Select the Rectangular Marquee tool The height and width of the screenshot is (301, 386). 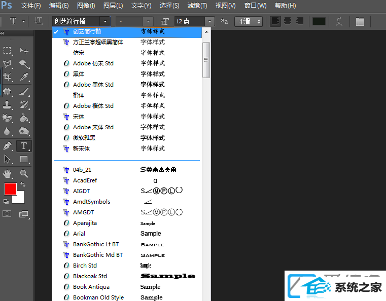point(8,51)
